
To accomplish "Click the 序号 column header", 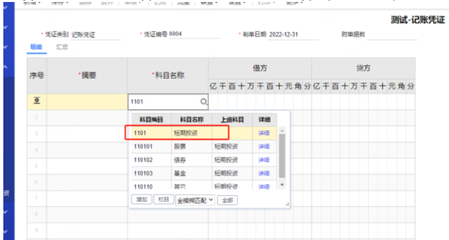I will click(x=37, y=75).
